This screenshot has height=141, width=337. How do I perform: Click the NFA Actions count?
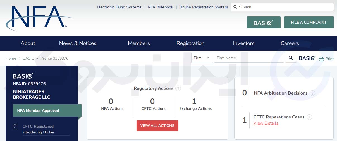pyautogui.click(x=111, y=101)
